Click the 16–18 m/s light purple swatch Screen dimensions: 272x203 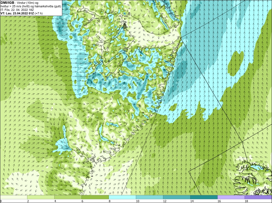pyautogui.click(x=231, y=197)
